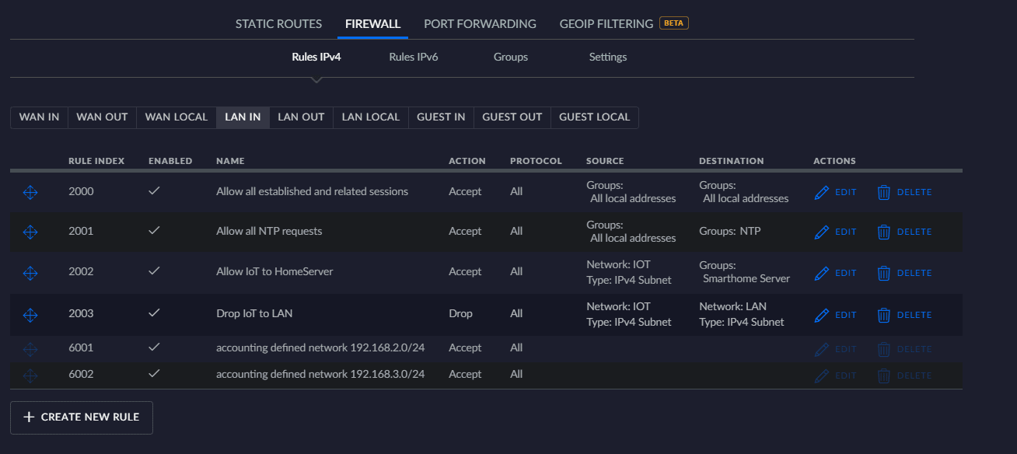Screen dimensions: 1017x454
Task: Open the Groups sub-tab
Action: pos(510,57)
